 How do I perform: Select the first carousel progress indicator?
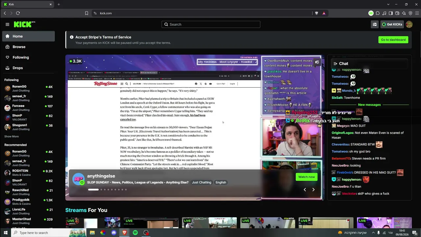(x=93, y=190)
